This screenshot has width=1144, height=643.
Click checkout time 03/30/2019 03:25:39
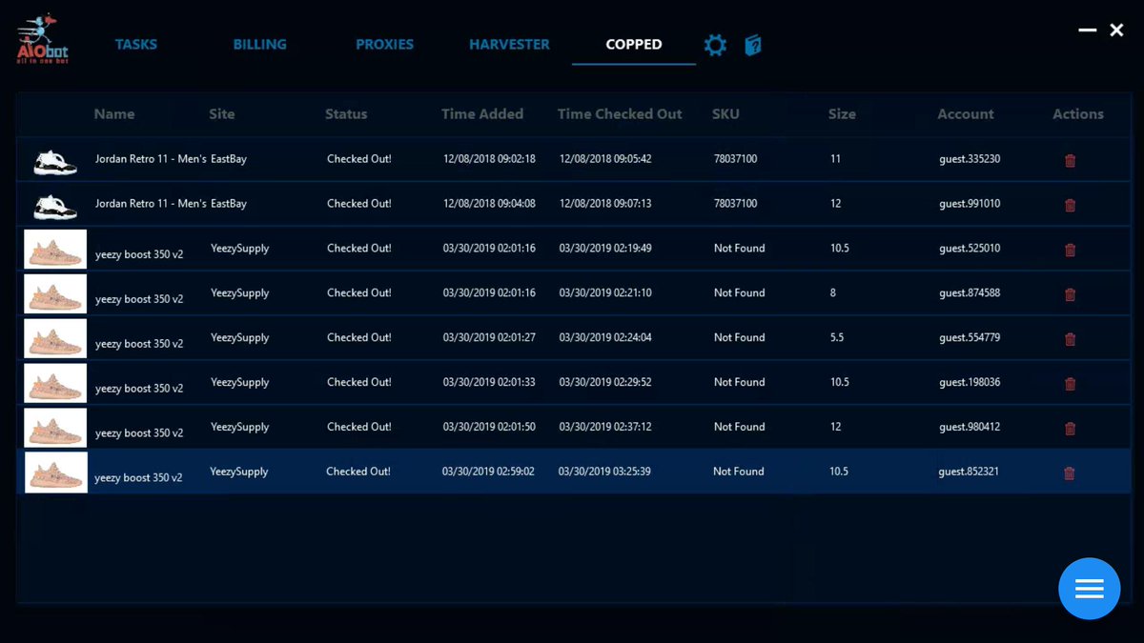604,472
